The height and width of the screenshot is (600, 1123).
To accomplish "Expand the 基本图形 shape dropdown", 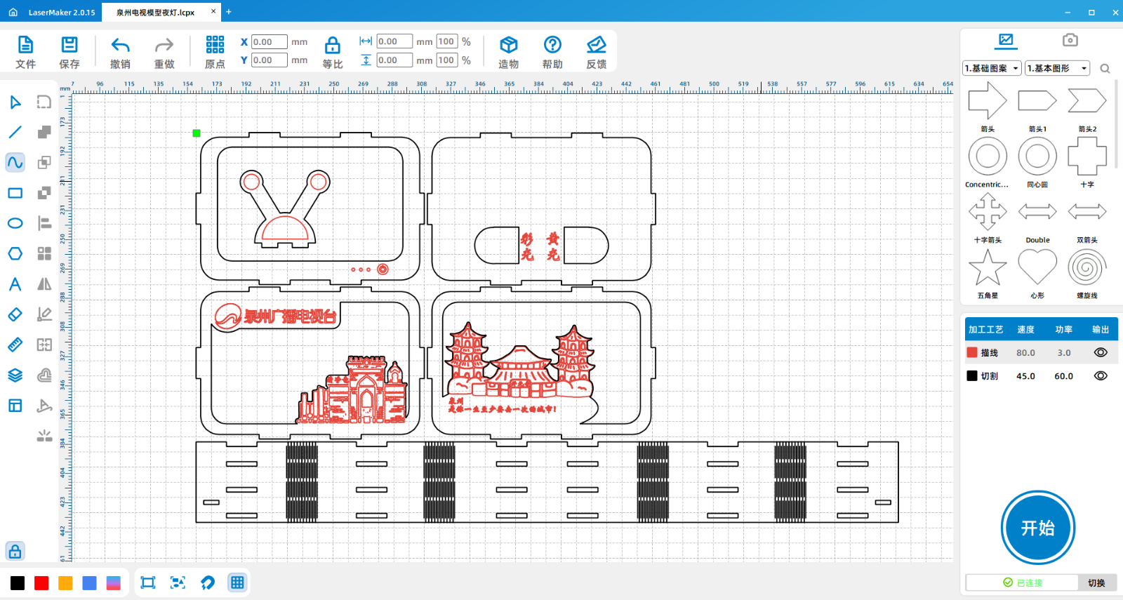I will pos(1056,68).
